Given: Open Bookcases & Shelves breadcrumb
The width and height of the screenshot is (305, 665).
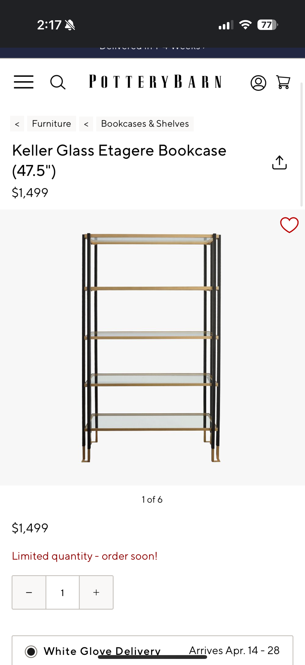Looking at the screenshot, I should (x=145, y=124).
